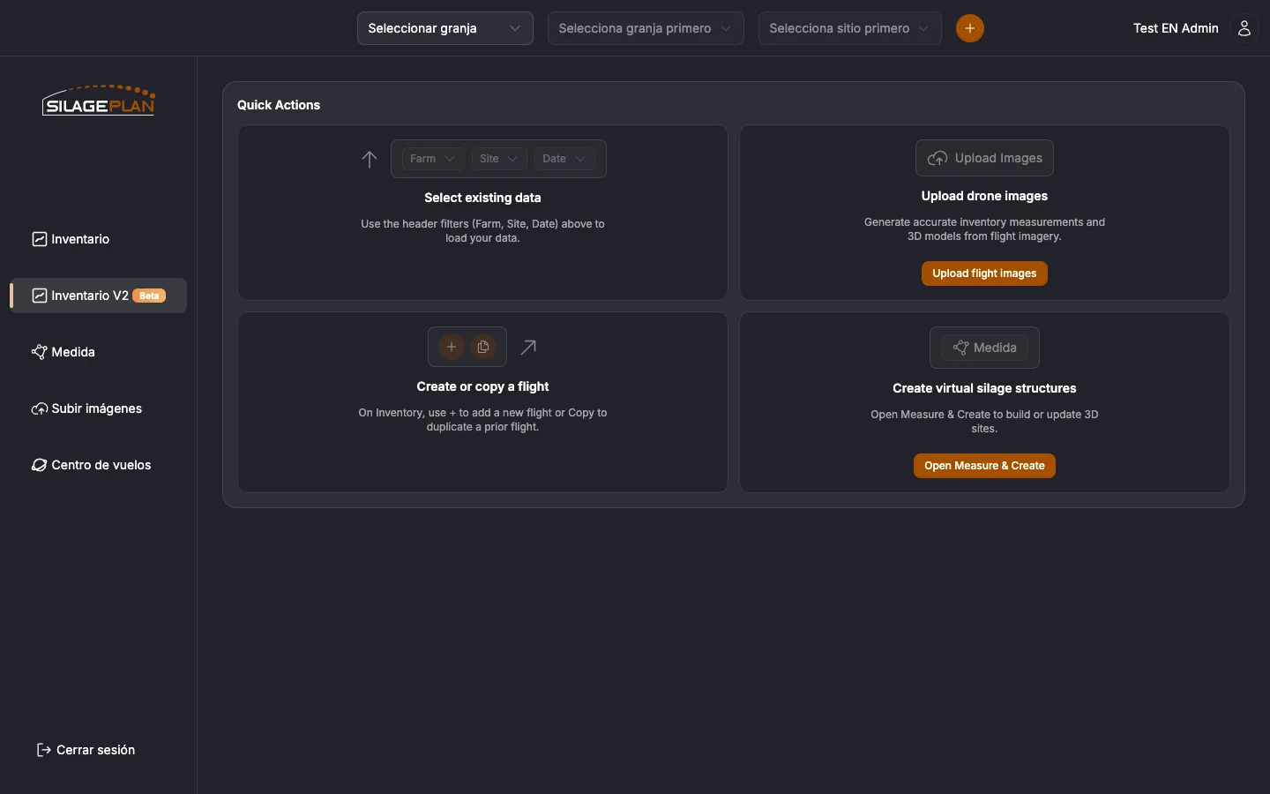The height and width of the screenshot is (794, 1270).
Task: Click the Beta badge
Action: pos(149,296)
